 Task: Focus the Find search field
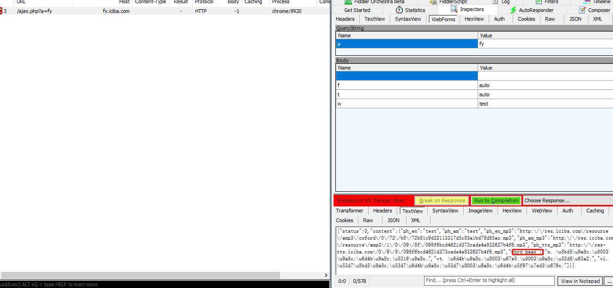[489, 281]
